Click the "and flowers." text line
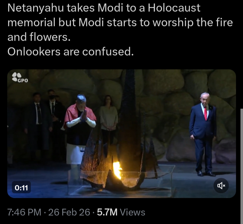Viewport: 243px width, 224px height. pyautogui.click(x=39, y=37)
